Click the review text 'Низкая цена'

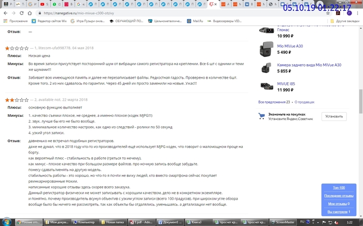[39, 56]
